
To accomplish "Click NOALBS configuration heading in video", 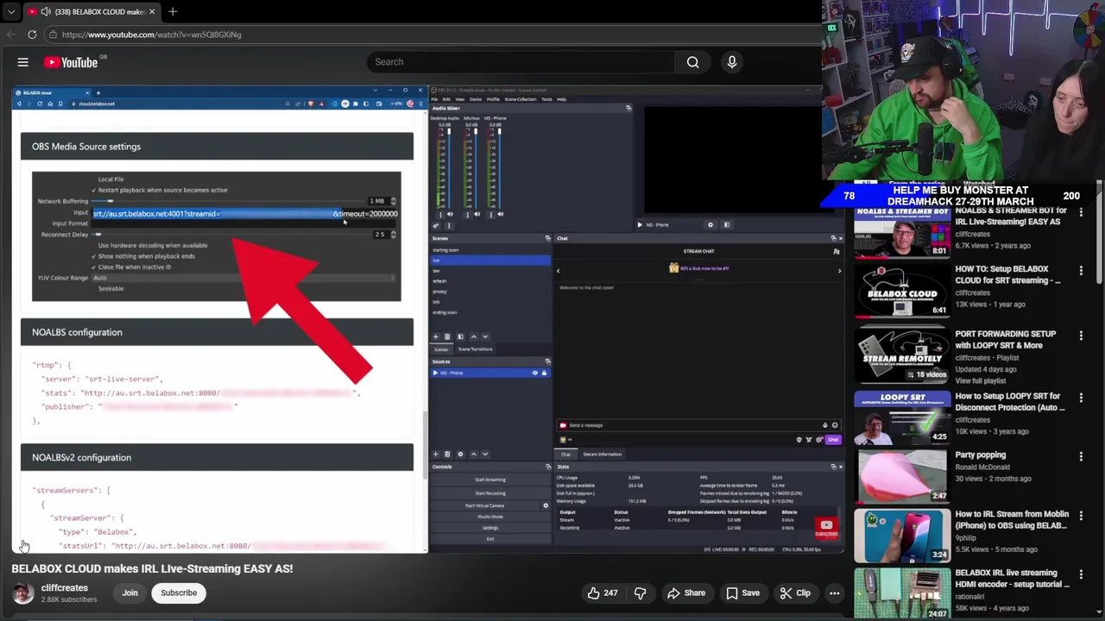I will pyautogui.click(x=77, y=332).
